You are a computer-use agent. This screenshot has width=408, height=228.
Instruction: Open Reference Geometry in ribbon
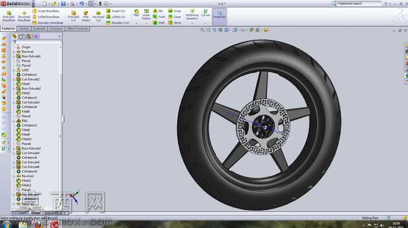click(192, 15)
